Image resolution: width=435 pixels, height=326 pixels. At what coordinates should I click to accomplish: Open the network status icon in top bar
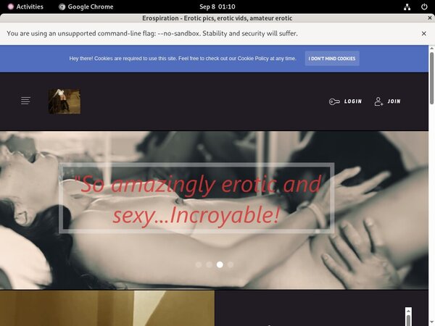(408, 7)
